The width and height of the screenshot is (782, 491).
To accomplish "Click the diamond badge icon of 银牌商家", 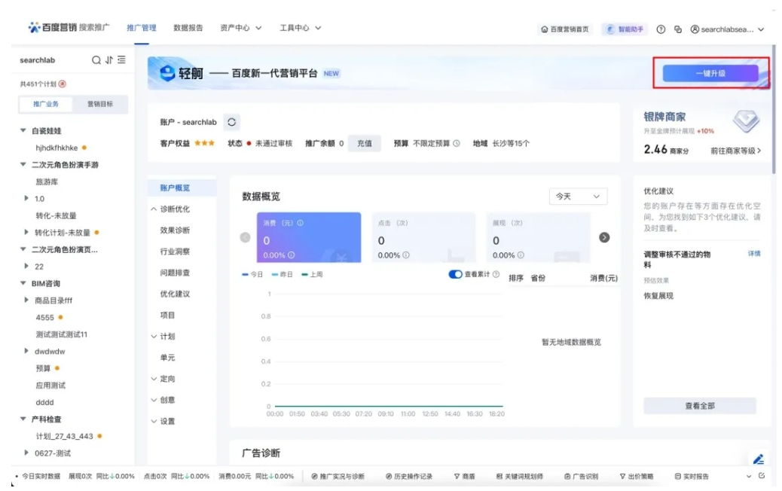I will click(x=746, y=120).
